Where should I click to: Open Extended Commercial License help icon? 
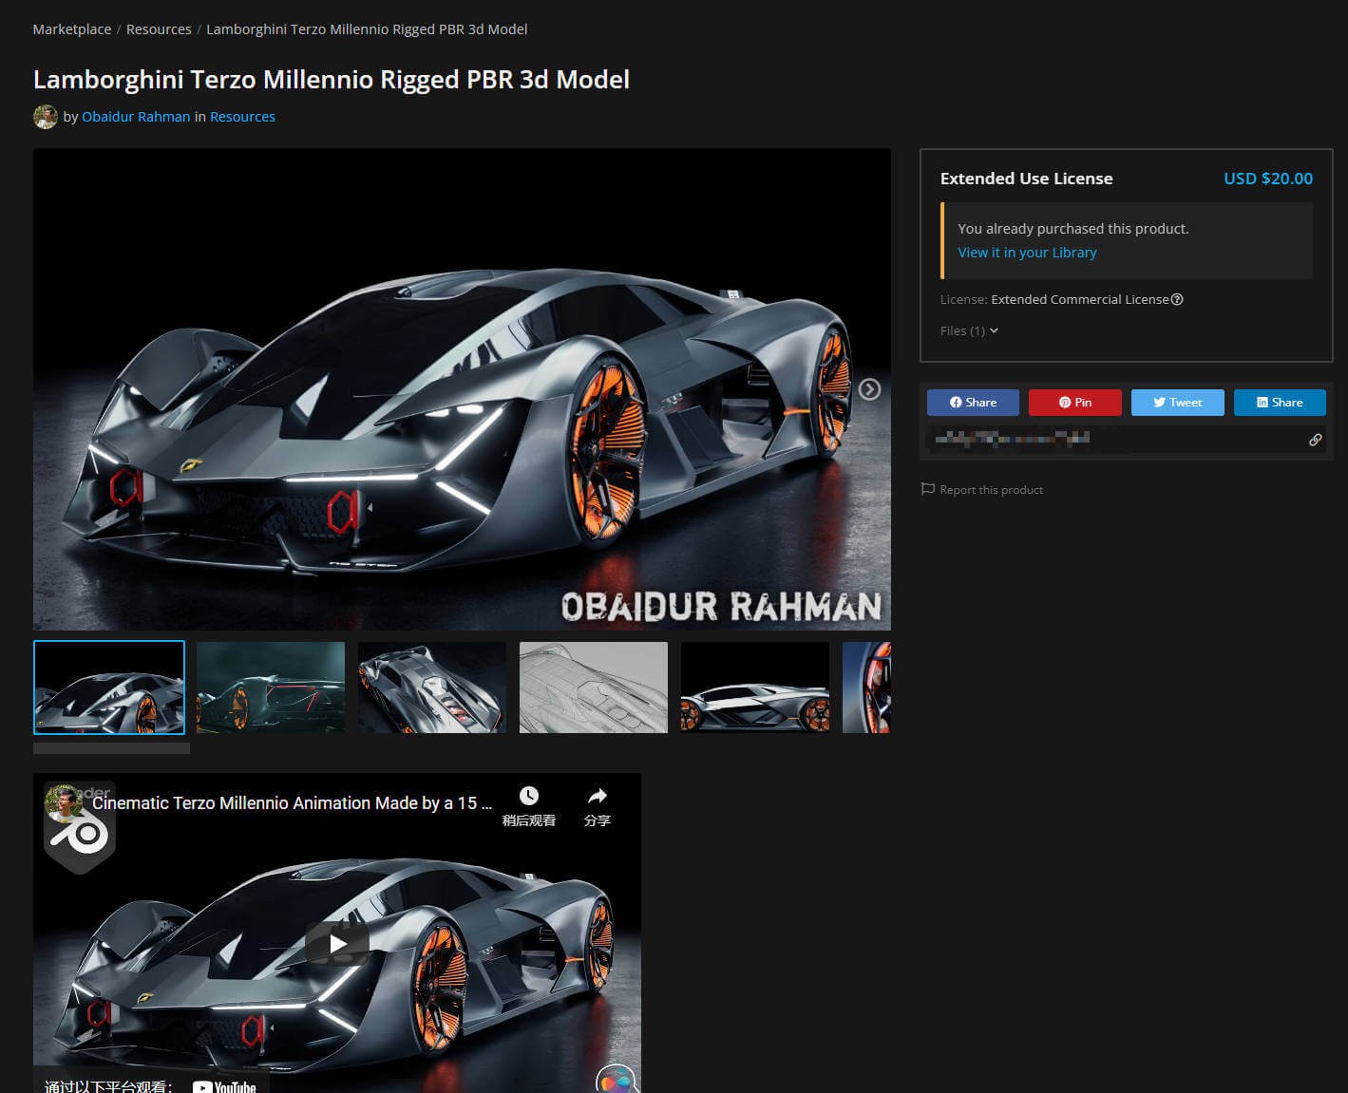[1177, 299]
